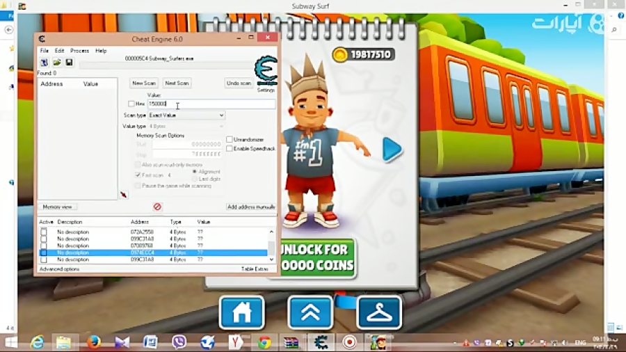Image resolution: width=626 pixels, height=352 pixels.
Task: Click the game's home button
Action: click(x=241, y=313)
